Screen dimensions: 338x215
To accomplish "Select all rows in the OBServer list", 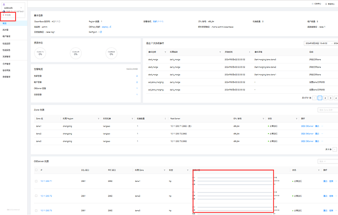I will point(36,170).
